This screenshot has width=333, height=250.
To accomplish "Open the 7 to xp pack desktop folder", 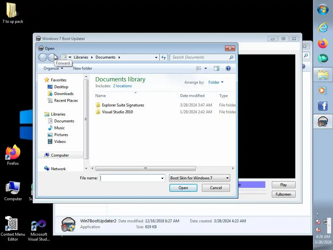I will [13, 13].
